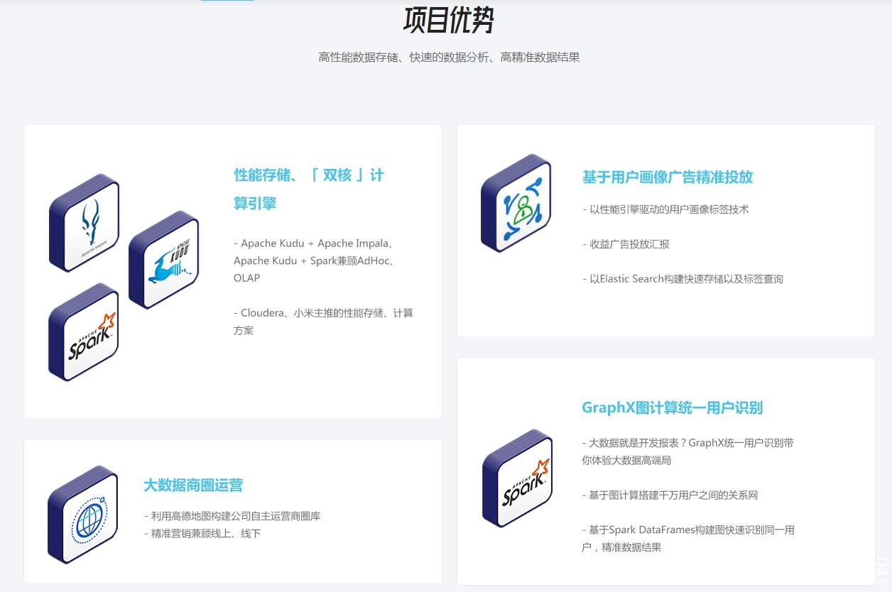This screenshot has height=592, width=892.
Task: Click the line 以性能引擎驱动的用户画像标签技术
Action: (665, 209)
